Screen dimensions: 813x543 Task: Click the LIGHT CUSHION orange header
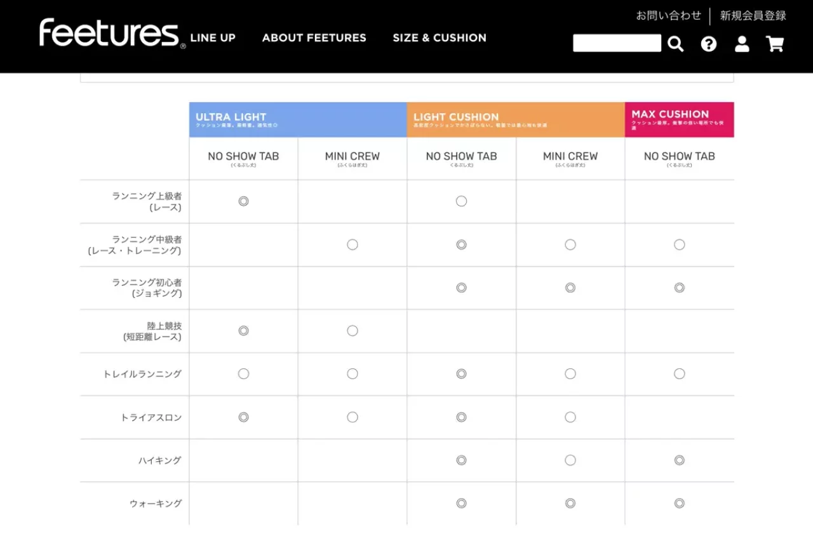pyautogui.click(x=516, y=119)
